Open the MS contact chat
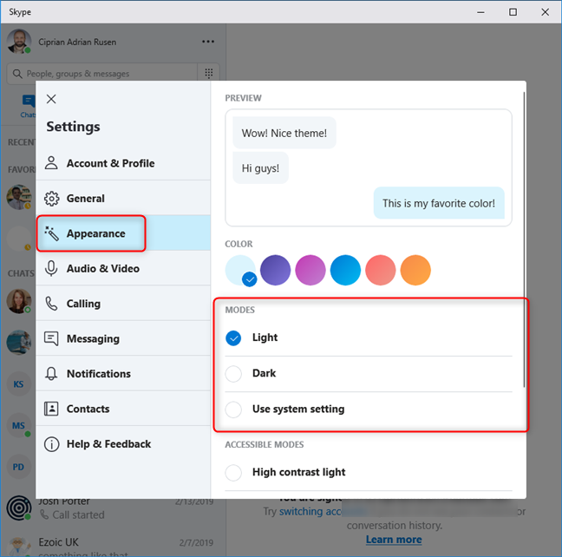The height and width of the screenshot is (557, 562). pyautogui.click(x=18, y=425)
